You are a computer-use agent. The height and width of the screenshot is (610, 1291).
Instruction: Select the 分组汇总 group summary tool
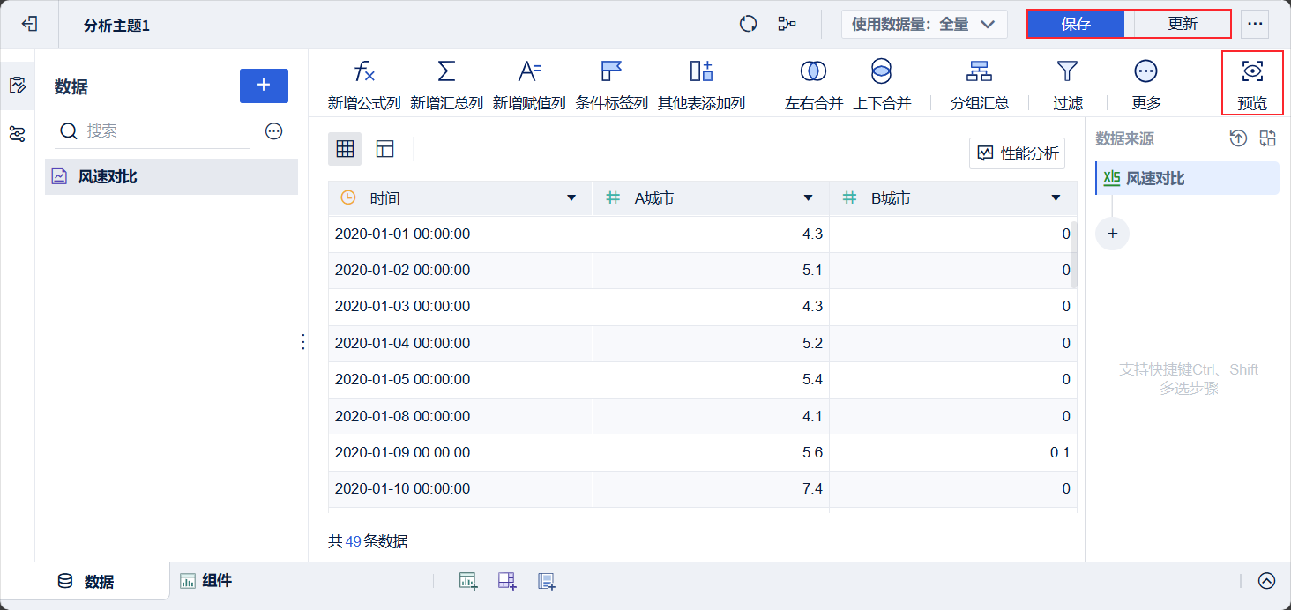(x=979, y=72)
